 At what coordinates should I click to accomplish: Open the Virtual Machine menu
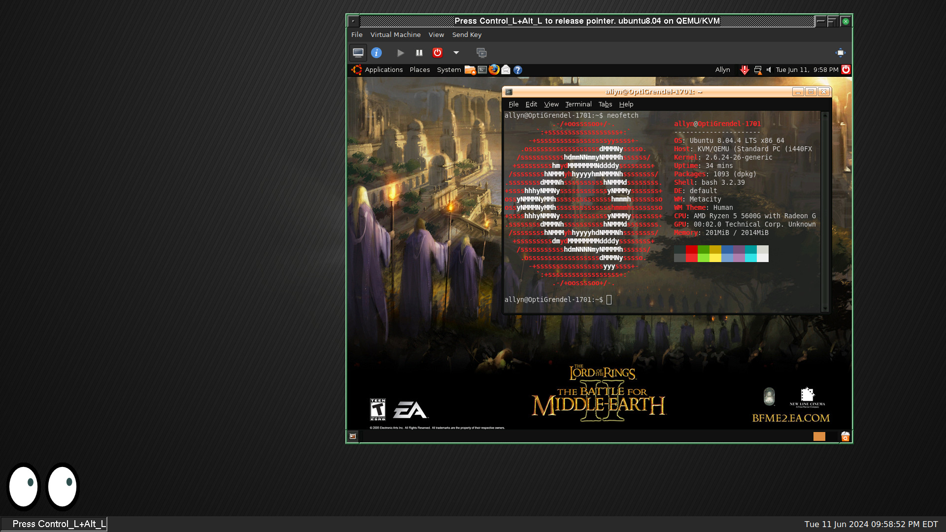click(395, 34)
